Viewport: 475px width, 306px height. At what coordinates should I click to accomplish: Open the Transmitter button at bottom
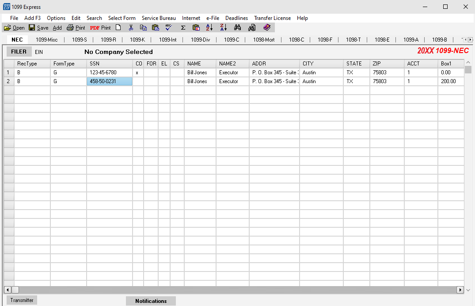point(22,300)
